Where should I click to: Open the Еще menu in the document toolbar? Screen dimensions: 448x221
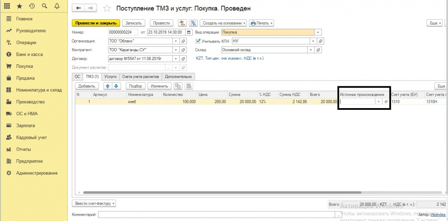434,23
